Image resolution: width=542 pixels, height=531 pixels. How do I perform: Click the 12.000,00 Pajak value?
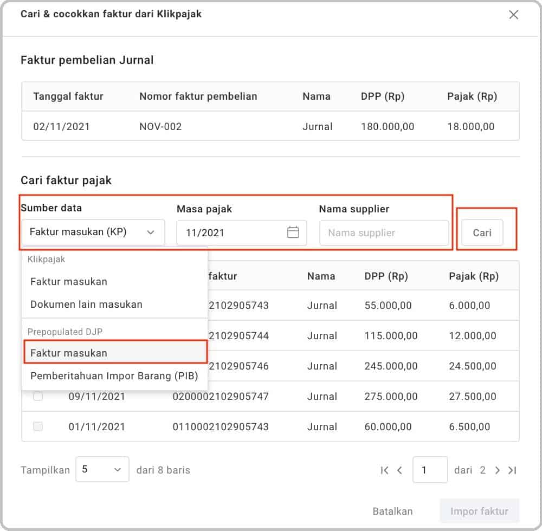pos(473,335)
